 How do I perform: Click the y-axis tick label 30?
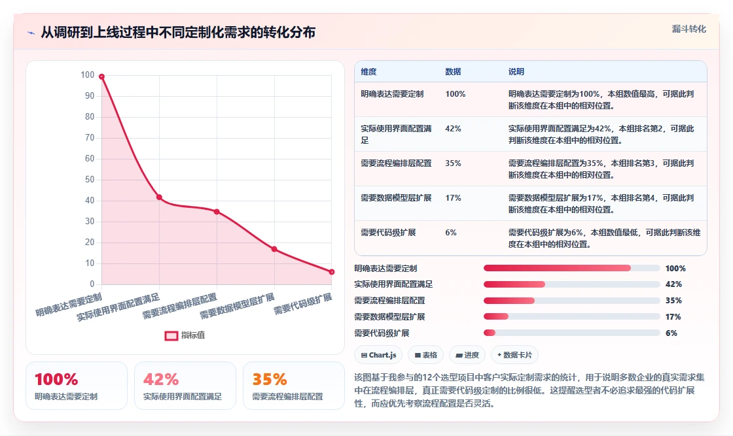(x=89, y=221)
